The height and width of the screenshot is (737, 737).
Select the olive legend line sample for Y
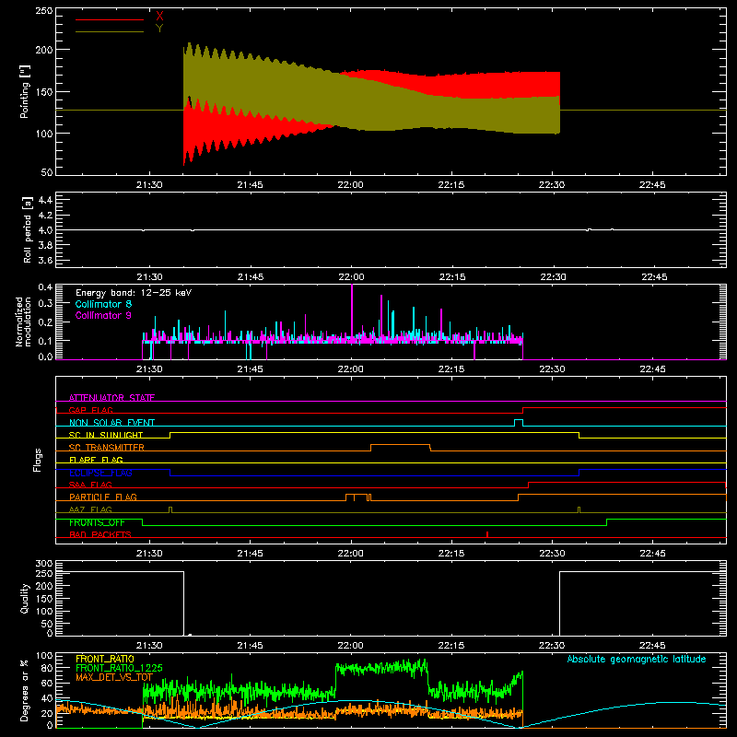click(110, 31)
